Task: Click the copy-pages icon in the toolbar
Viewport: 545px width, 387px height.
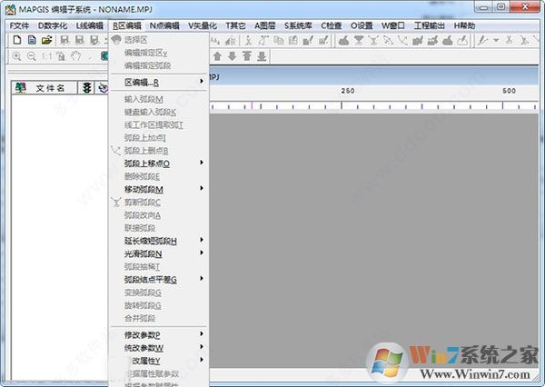Action: coord(279,40)
